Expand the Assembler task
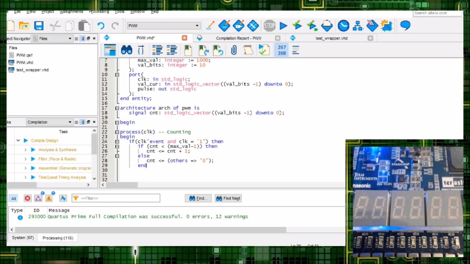The width and height of the screenshot is (470, 264). 25,168
